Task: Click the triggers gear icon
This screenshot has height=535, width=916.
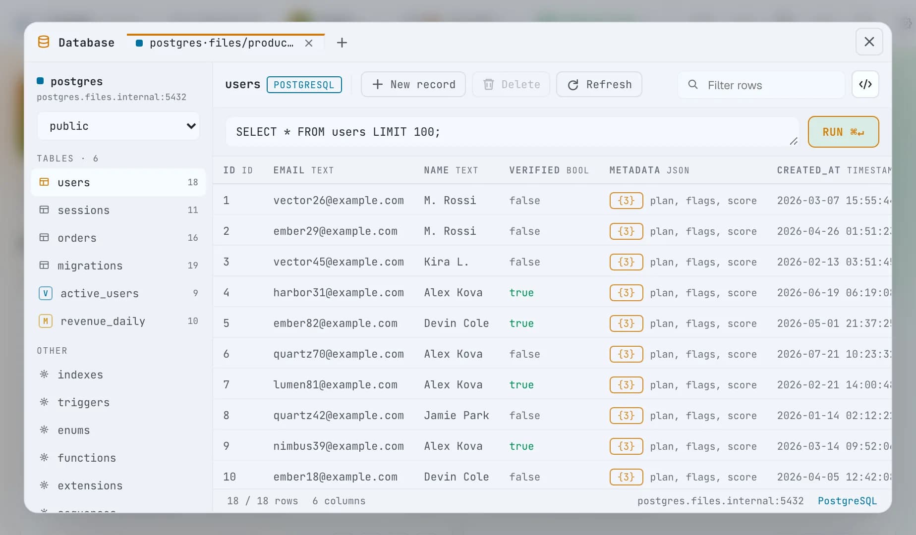Action: pyautogui.click(x=44, y=402)
